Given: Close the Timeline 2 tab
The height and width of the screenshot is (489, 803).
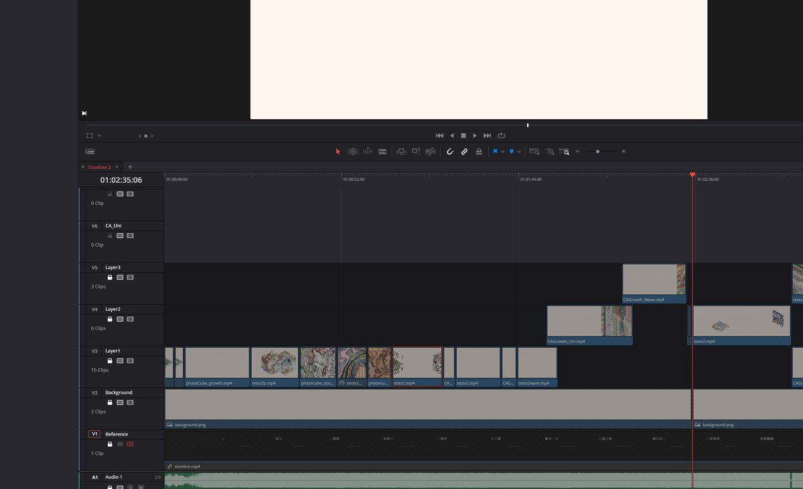Looking at the screenshot, I should click(83, 167).
